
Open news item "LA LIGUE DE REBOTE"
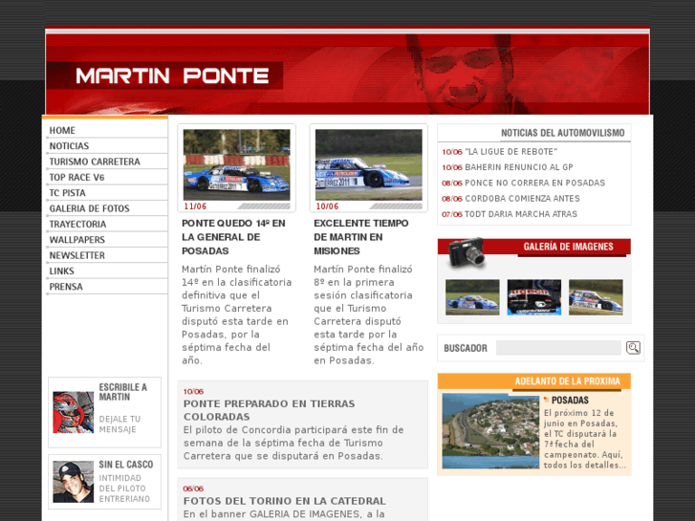(511, 152)
